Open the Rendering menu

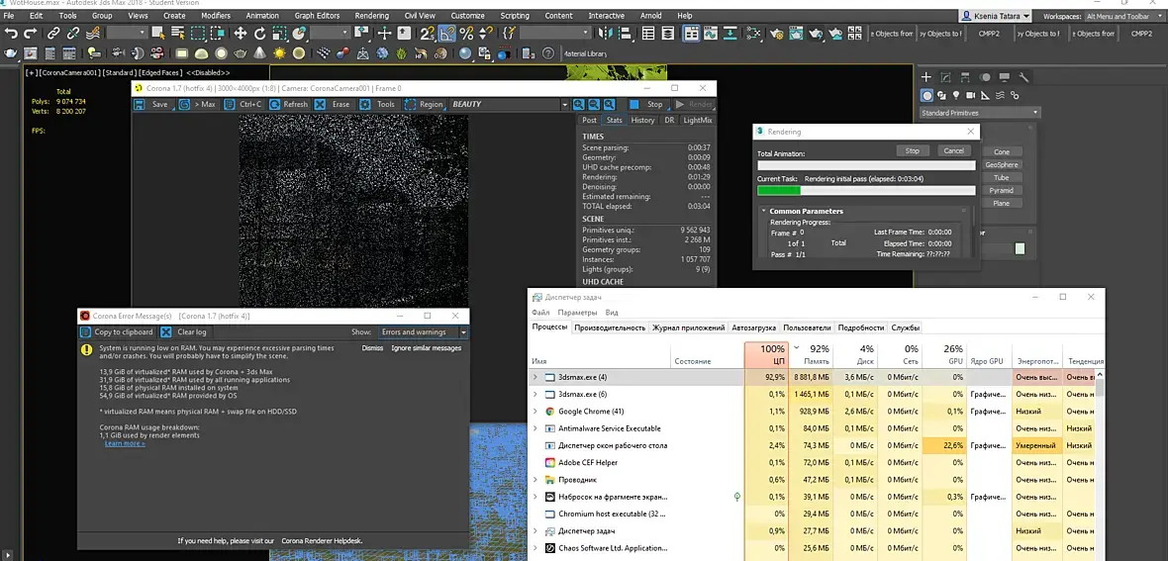(371, 16)
